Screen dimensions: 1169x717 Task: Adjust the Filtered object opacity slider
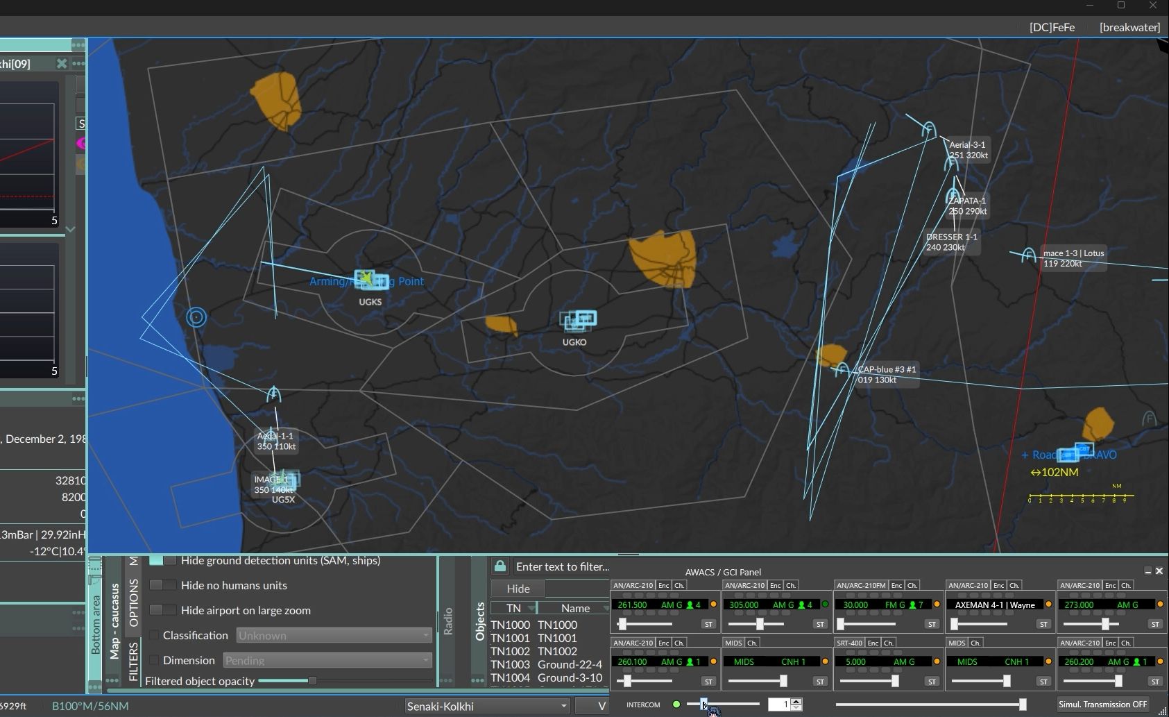[312, 681]
